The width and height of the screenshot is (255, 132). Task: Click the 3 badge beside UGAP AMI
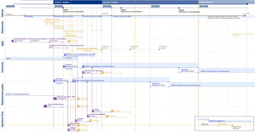click(x=76, y=120)
